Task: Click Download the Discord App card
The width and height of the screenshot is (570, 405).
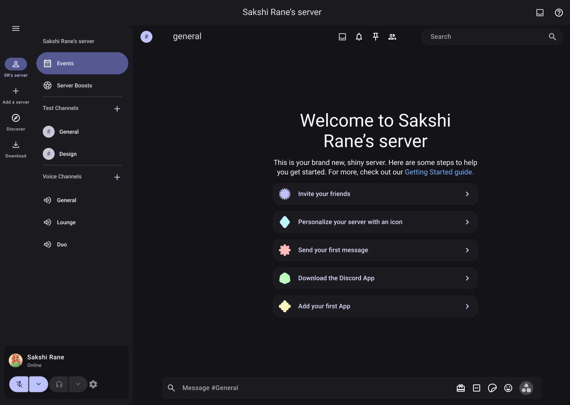Action: 375,278
